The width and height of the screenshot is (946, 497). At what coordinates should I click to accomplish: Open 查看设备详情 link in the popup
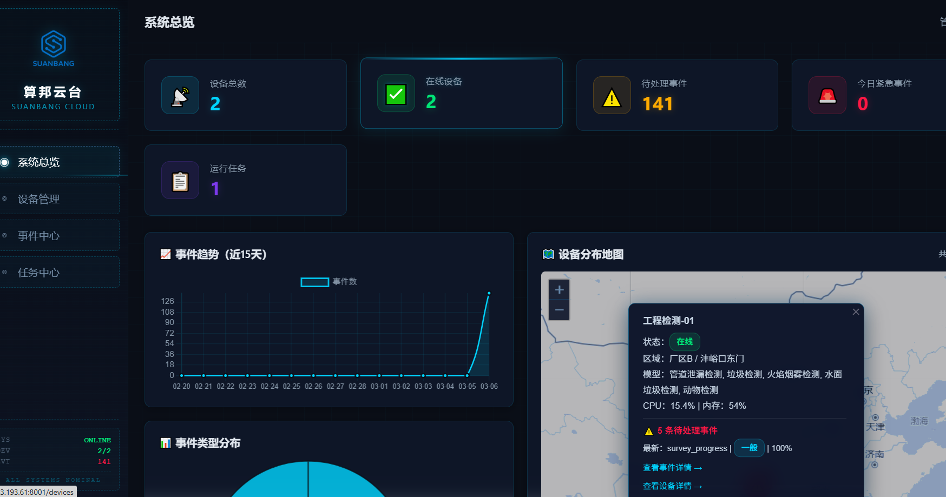point(673,486)
